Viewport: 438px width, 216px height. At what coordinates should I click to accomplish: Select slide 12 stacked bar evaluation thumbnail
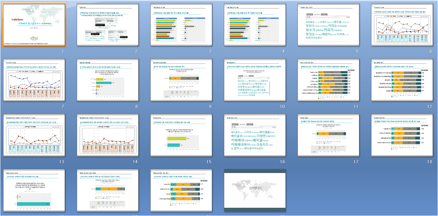402,80
